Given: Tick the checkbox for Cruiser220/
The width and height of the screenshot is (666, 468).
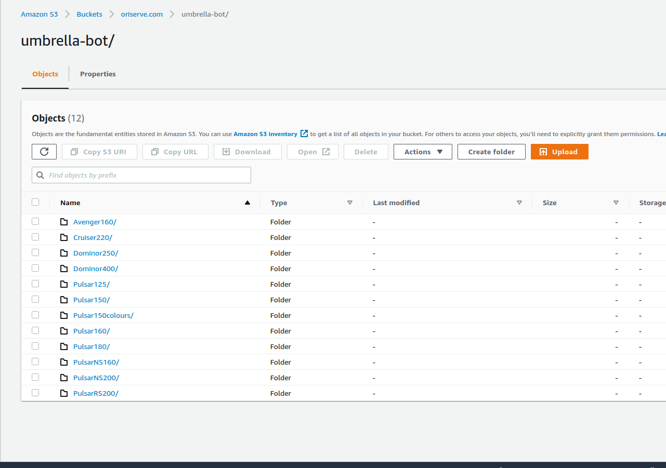Looking at the screenshot, I should point(35,237).
